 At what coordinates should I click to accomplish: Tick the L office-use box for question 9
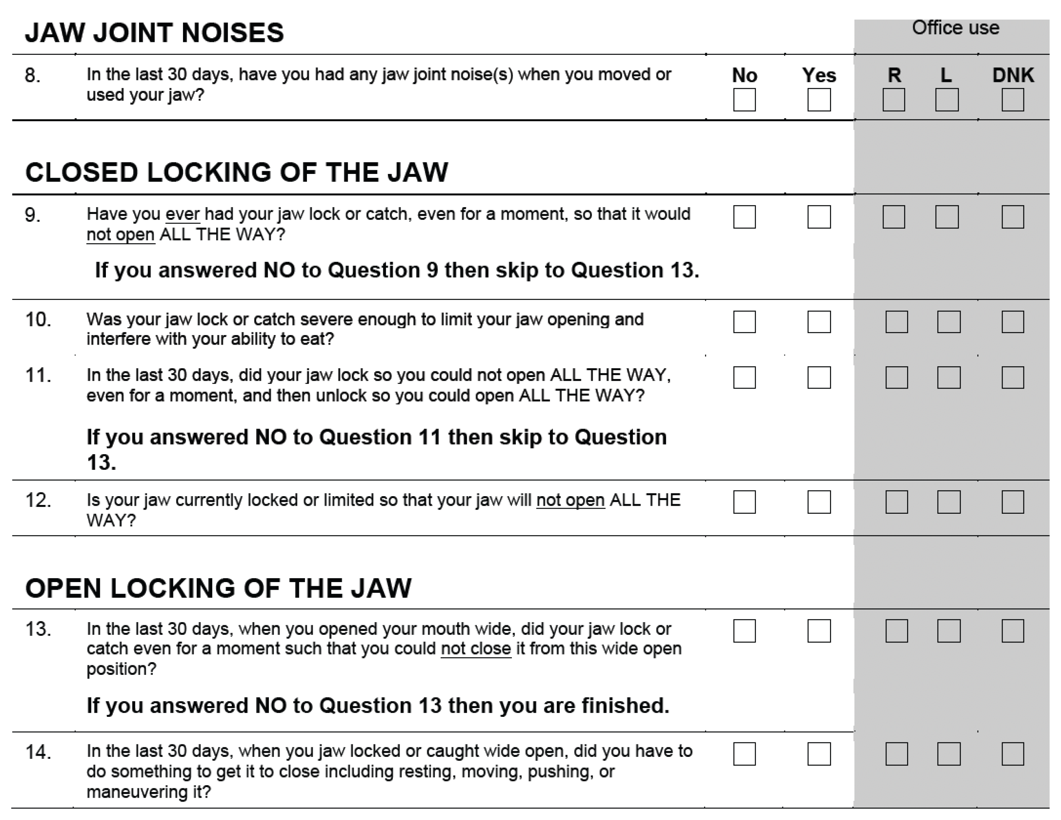coord(947,217)
